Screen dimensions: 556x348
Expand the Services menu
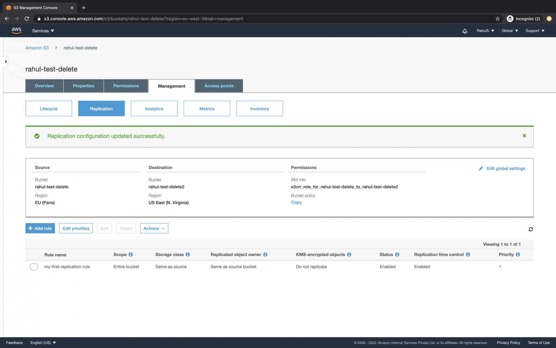pyautogui.click(x=43, y=31)
